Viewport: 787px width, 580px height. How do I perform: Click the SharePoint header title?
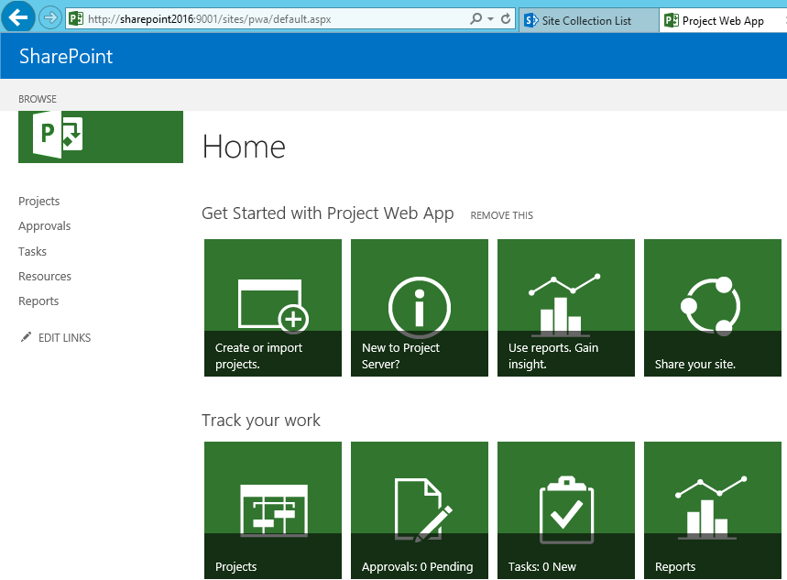click(x=66, y=56)
